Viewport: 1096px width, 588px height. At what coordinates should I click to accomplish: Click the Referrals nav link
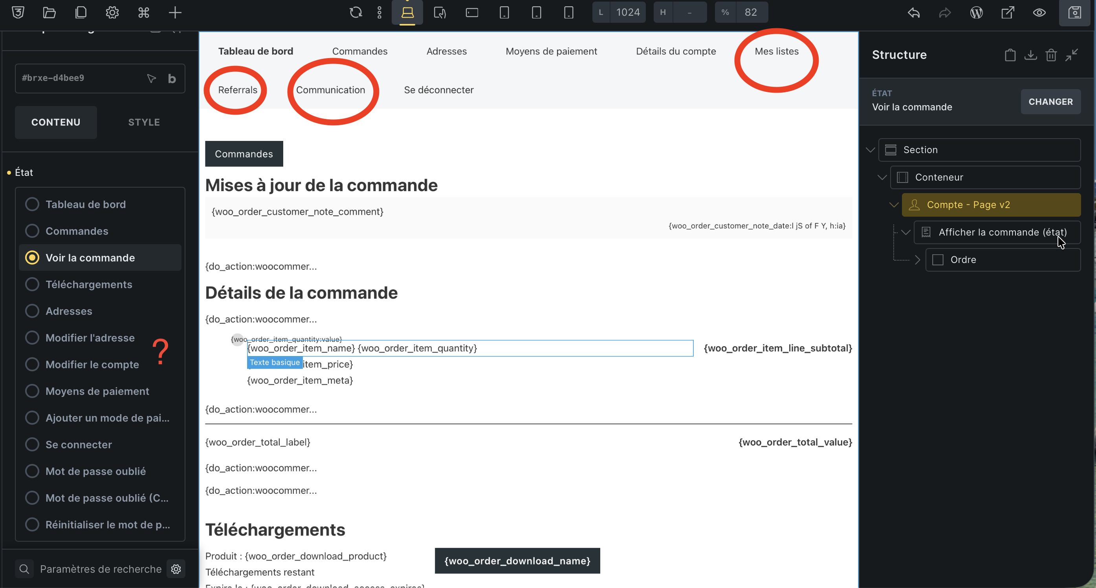[237, 90]
